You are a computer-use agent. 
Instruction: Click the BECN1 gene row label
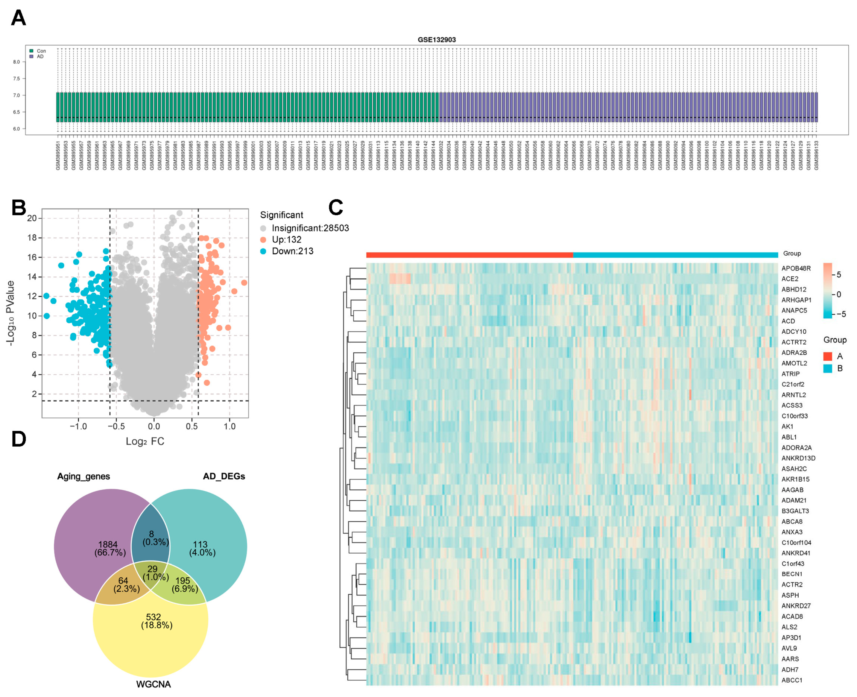pyautogui.click(x=791, y=574)
